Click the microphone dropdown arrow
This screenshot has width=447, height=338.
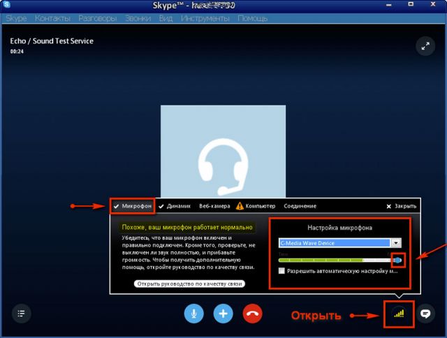point(396,243)
